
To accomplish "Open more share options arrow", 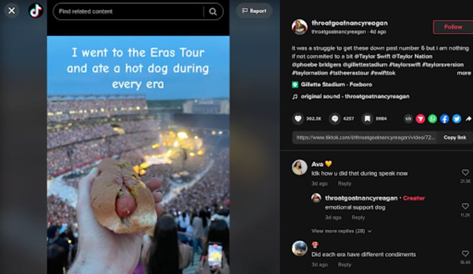I will coord(468,118).
